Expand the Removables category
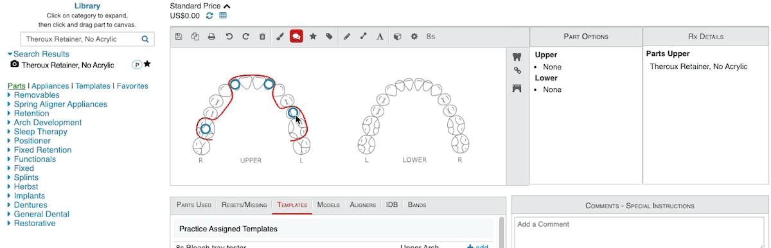Image resolution: width=771 pixels, height=248 pixels. [x=37, y=95]
